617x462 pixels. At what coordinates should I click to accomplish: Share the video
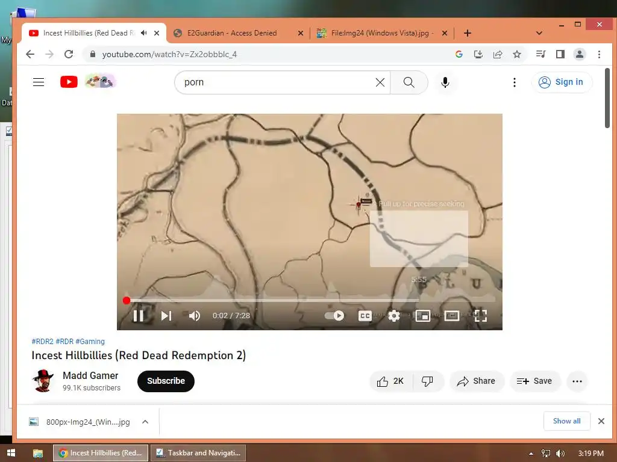[477, 381]
